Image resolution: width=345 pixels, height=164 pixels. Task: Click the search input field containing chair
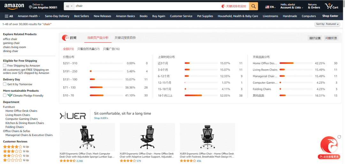147,6
